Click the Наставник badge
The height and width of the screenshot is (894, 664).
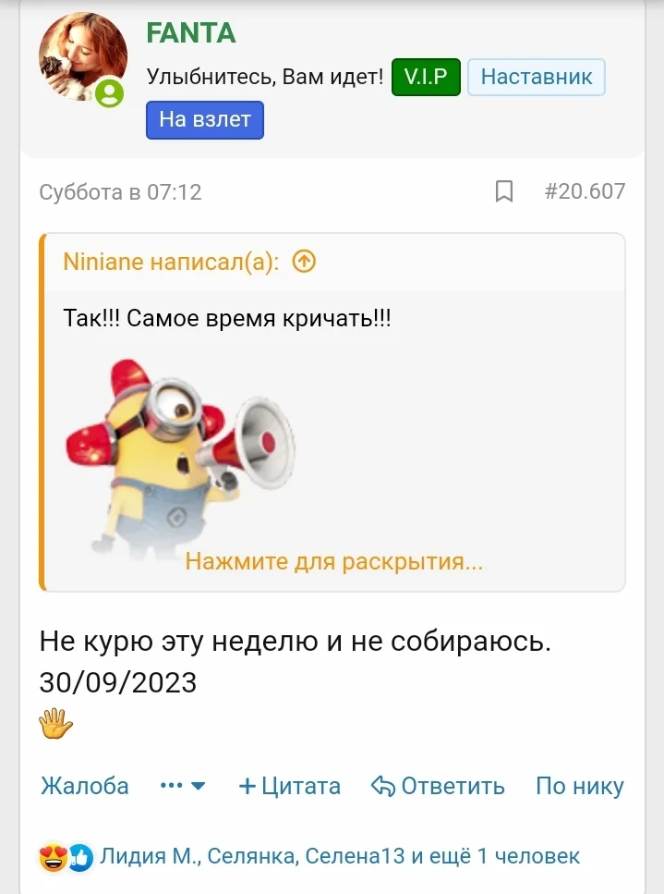[537, 77]
